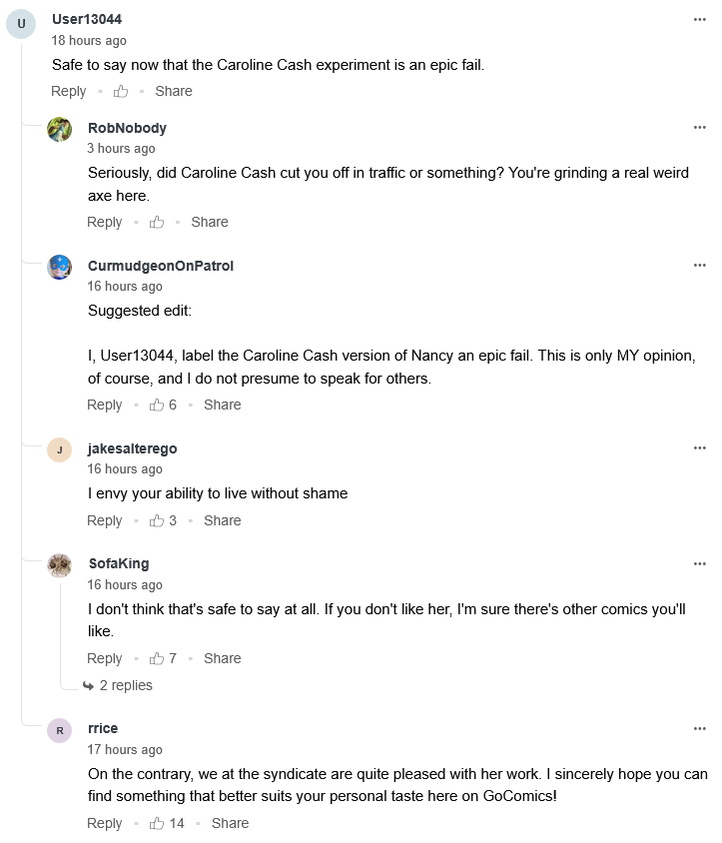The height and width of the screenshot is (843, 722).
Task: Share CurmudgeonOnPatrol's comment
Action: 222,405
